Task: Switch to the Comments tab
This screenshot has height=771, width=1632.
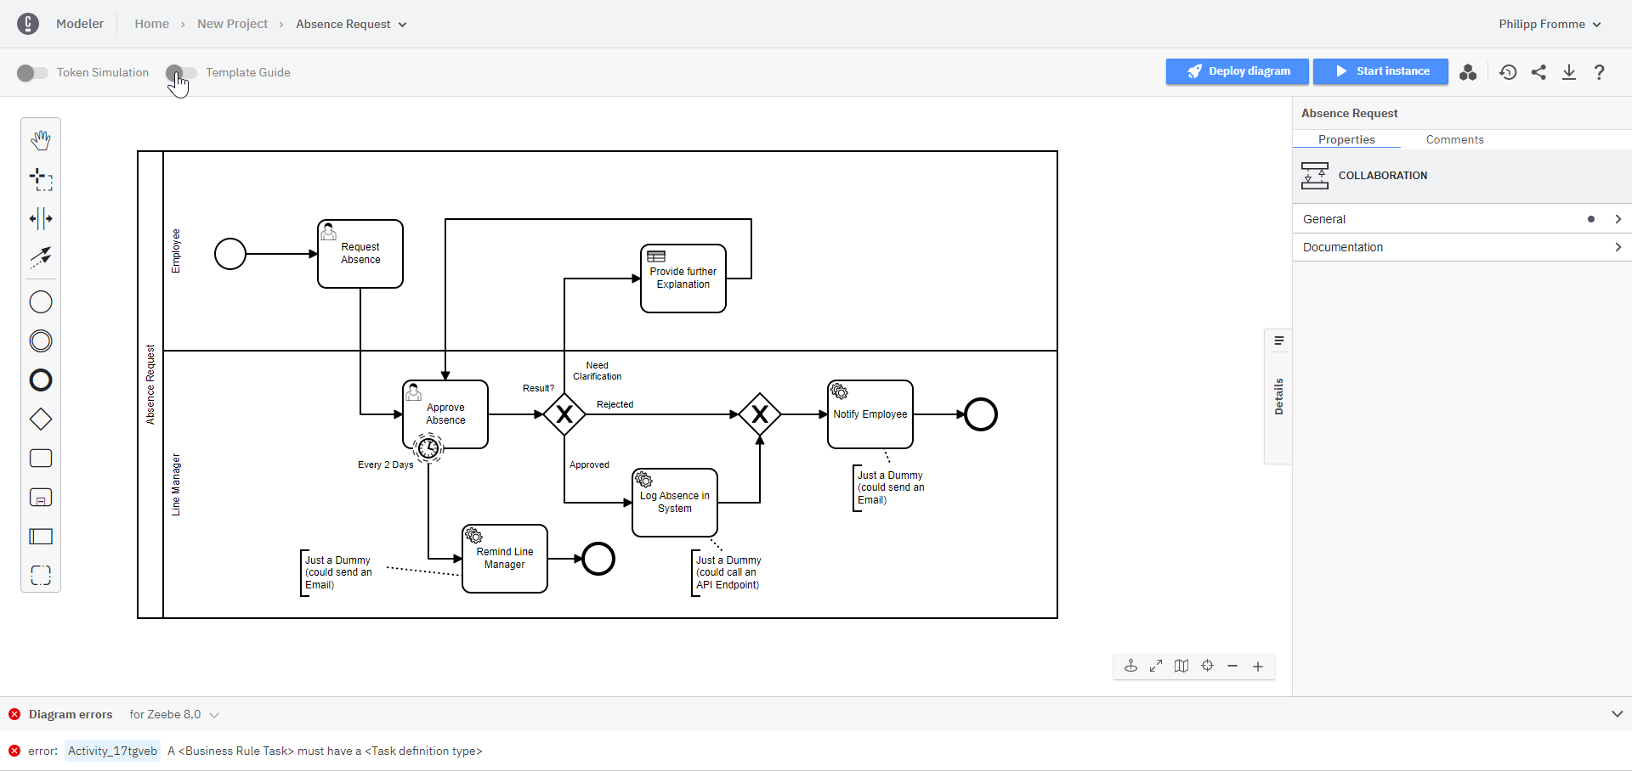Action: [1454, 139]
